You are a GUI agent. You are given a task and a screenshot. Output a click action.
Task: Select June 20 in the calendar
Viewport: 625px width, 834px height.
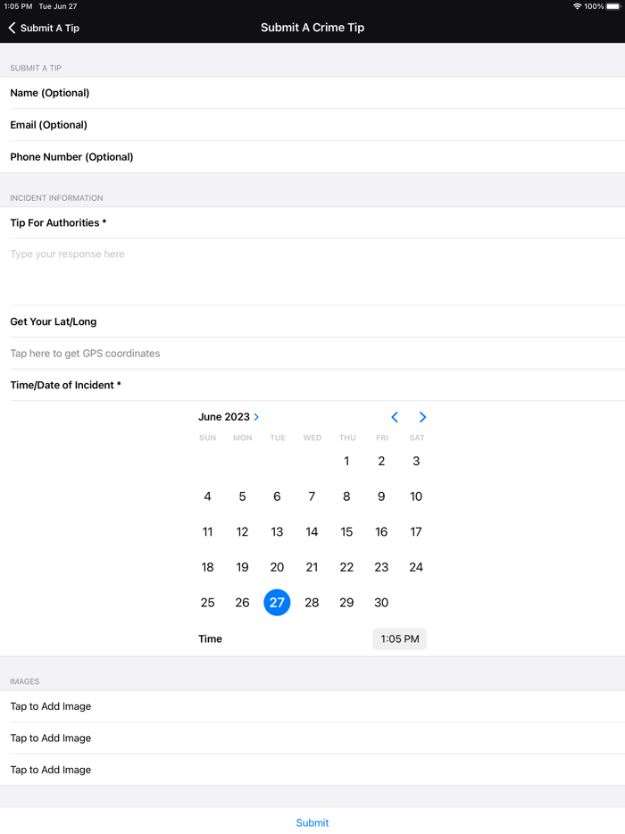coord(277,567)
